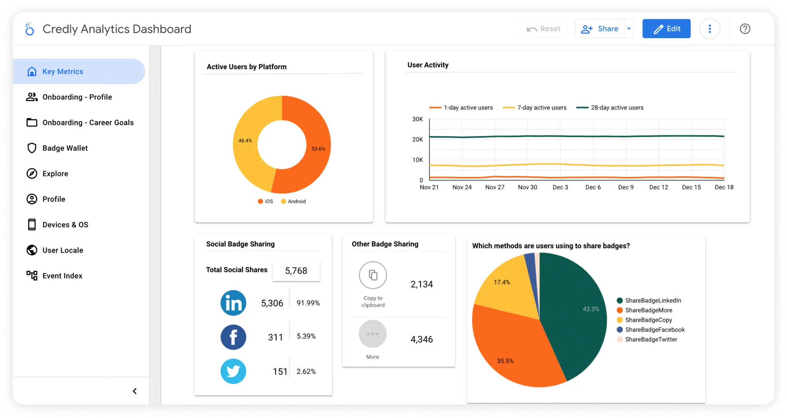Toggle the iOS legend swatch in donut chart
The image size is (787, 418).
(261, 201)
